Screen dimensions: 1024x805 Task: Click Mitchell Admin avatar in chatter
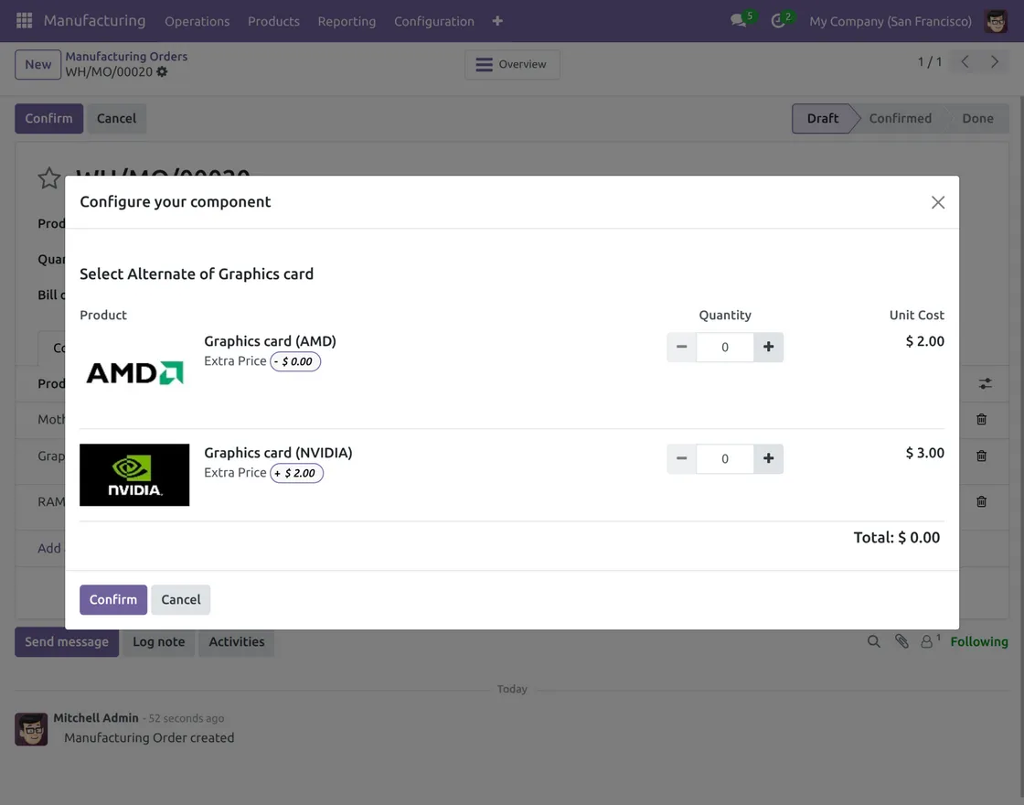click(31, 729)
